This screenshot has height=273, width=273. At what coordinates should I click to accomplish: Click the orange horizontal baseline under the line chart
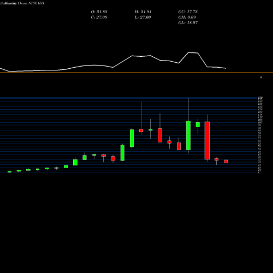click(x=136, y=73)
